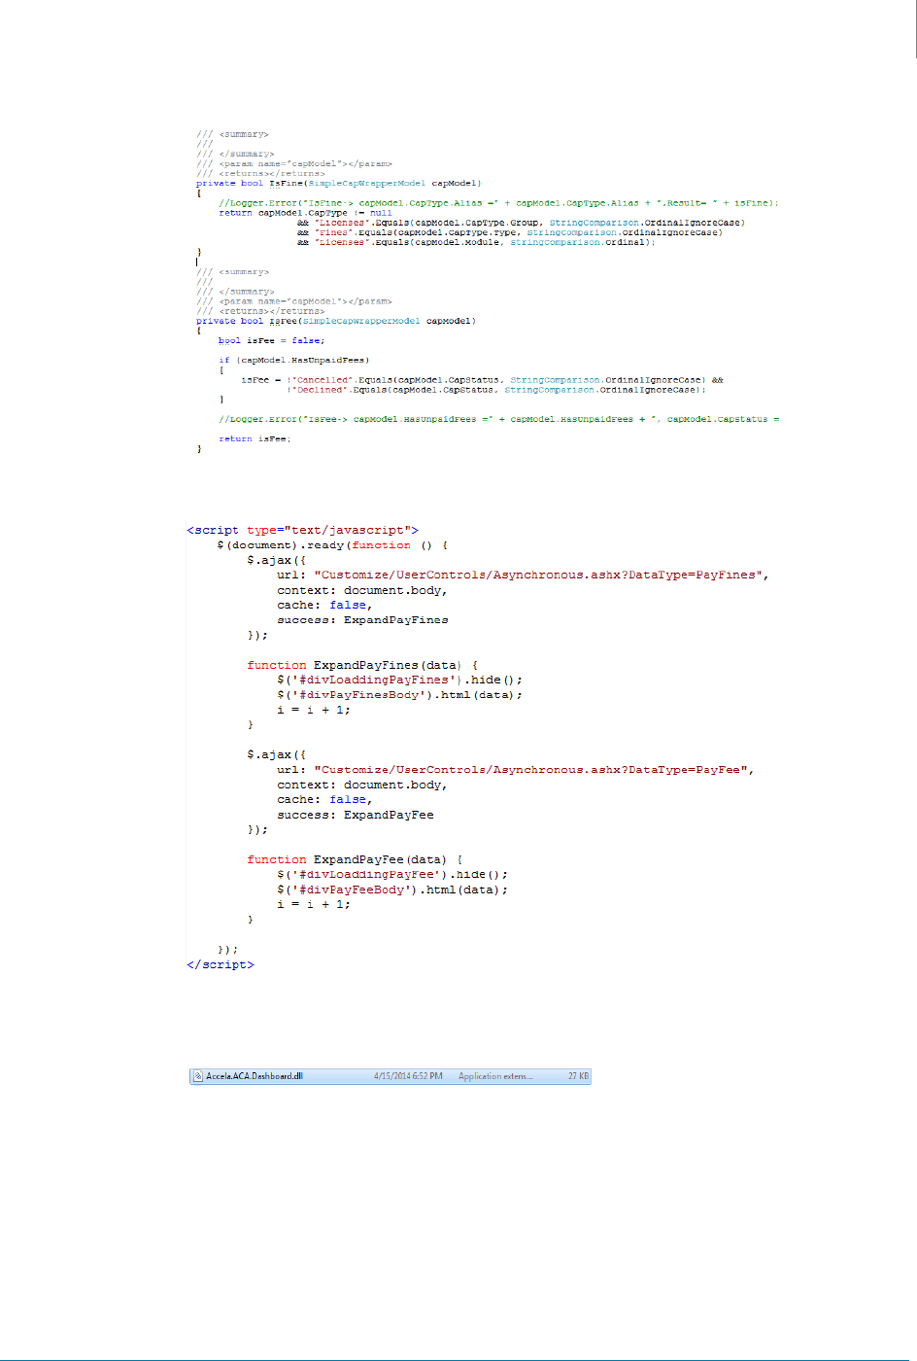Click the 'success: ExpandPayFee' line

[x=356, y=815]
